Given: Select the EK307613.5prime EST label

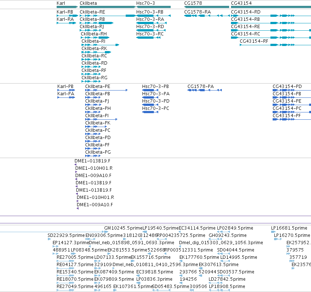Looking at the screenshot, I should (x=219, y=265).
